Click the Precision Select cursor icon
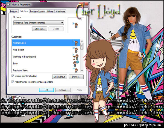Viewport: 164px width, 128px height. click(75, 70)
